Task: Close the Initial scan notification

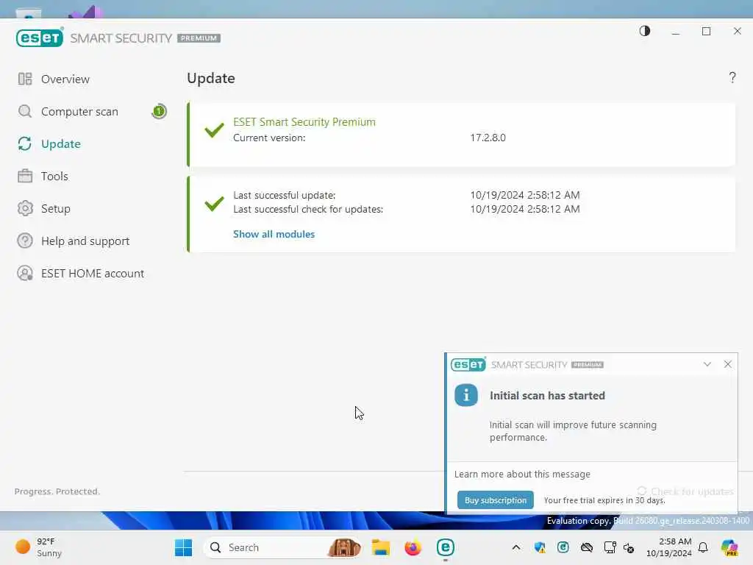Action: (x=727, y=364)
